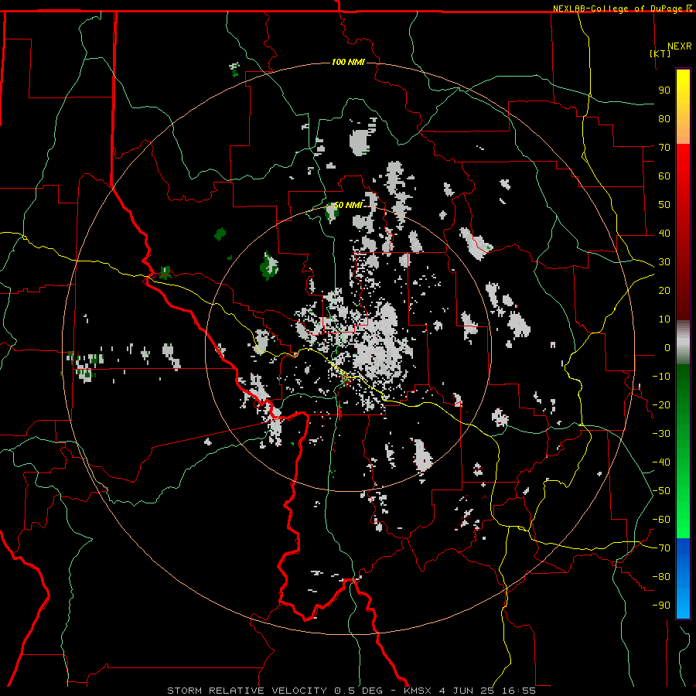The image size is (696, 696).
Task: Click the -90 scale value
Action: click(x=661, y=606)
